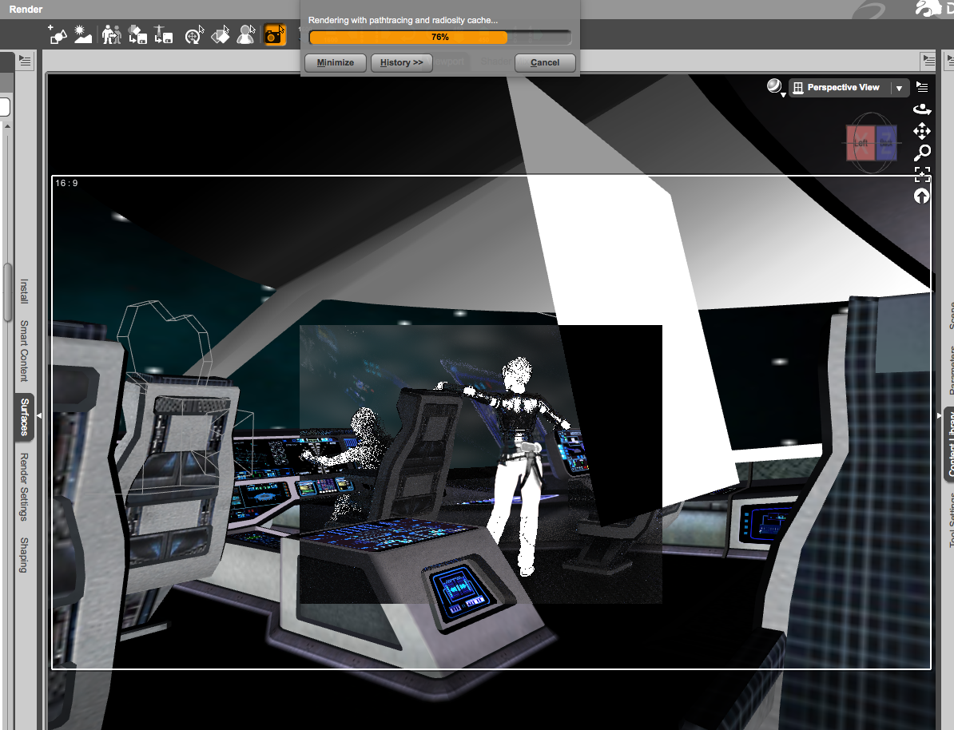The width and height of the screenshot is (954, 730).
Task: Click the sun-and-landscape scene toolbar icon
Action: pos(83,34)
